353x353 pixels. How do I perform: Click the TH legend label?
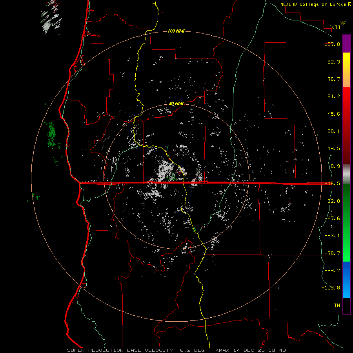[x=337, y=306]
